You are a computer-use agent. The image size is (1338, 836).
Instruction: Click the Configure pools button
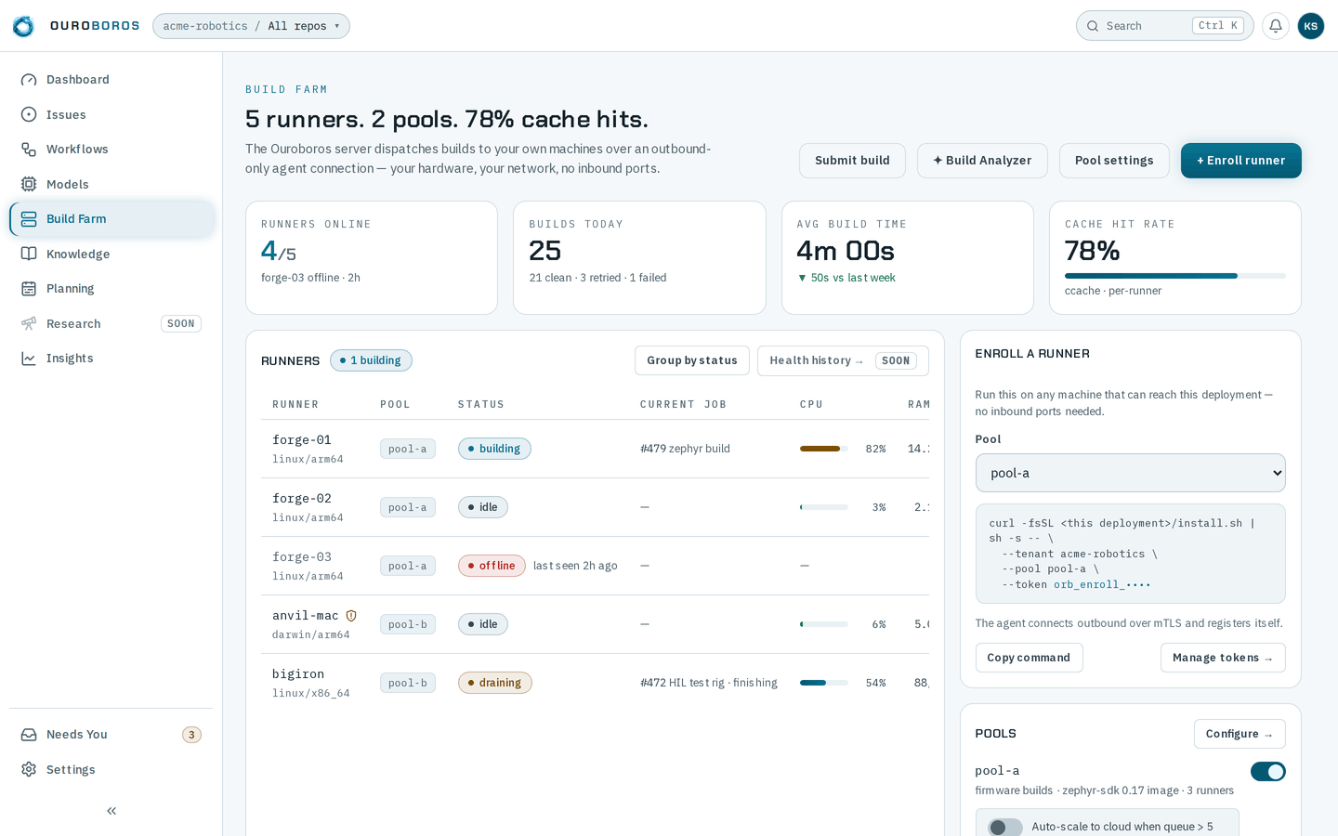[1240, 734]
